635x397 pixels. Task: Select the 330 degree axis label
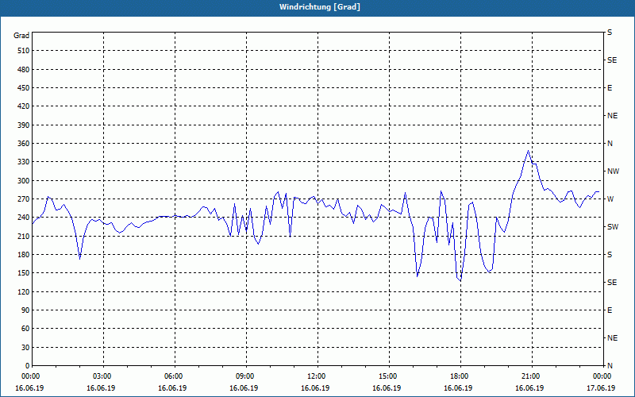24,162
